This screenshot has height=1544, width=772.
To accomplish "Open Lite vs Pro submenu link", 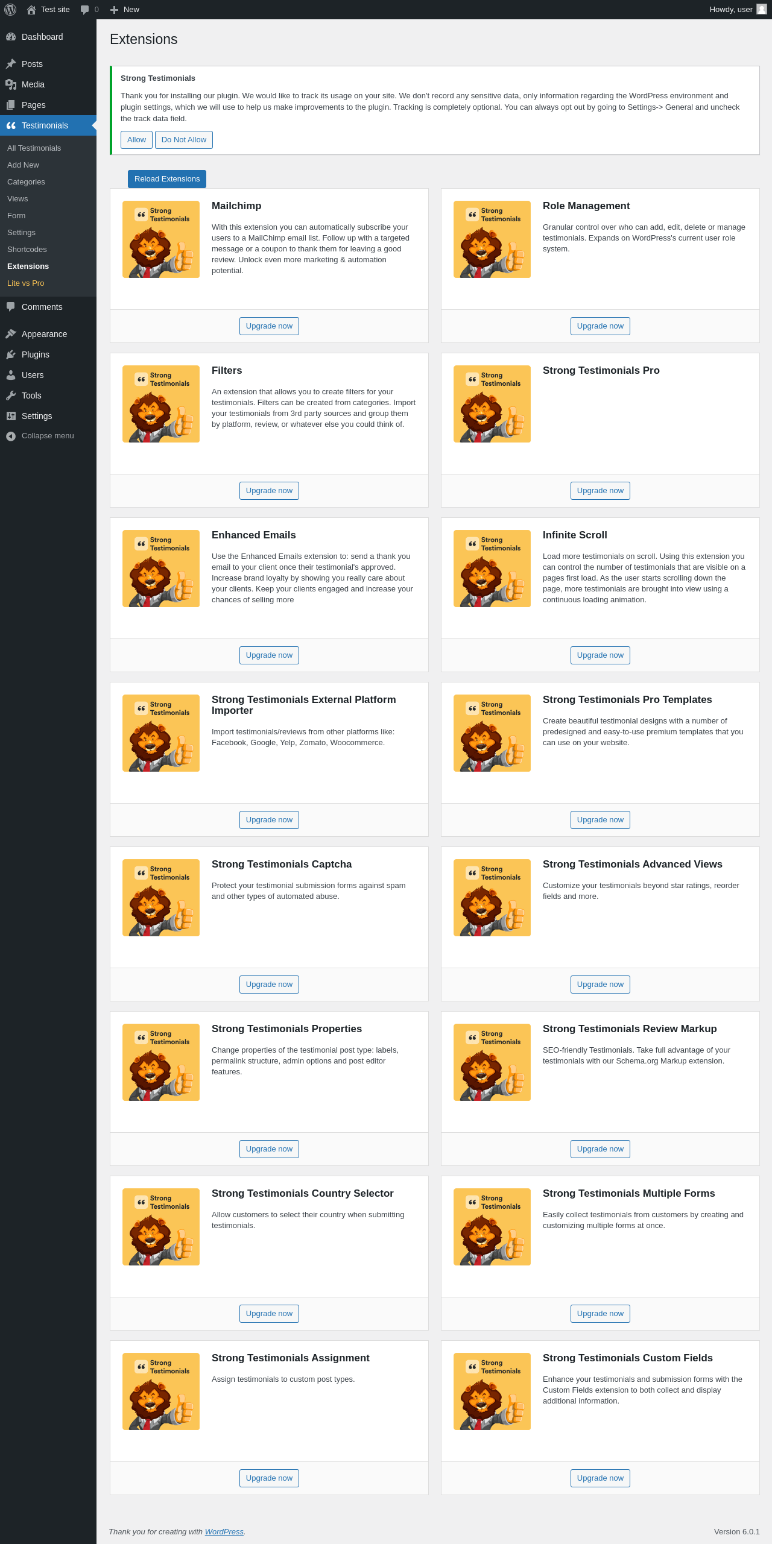I will [x=25, y=283].
